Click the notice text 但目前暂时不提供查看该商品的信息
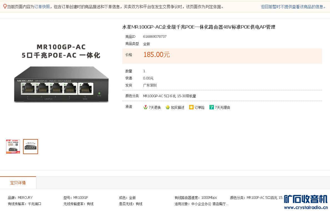The height and width of the screenshot is (211, 330). point(293,7)
